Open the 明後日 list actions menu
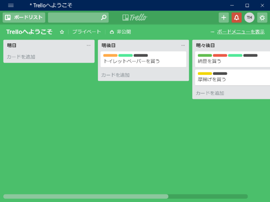Screen dimensions: 270x202 [x=183, y=45]
